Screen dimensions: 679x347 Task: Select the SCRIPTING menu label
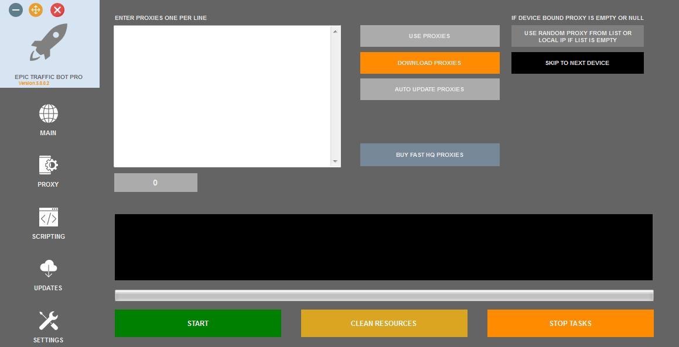click(49, 236)
